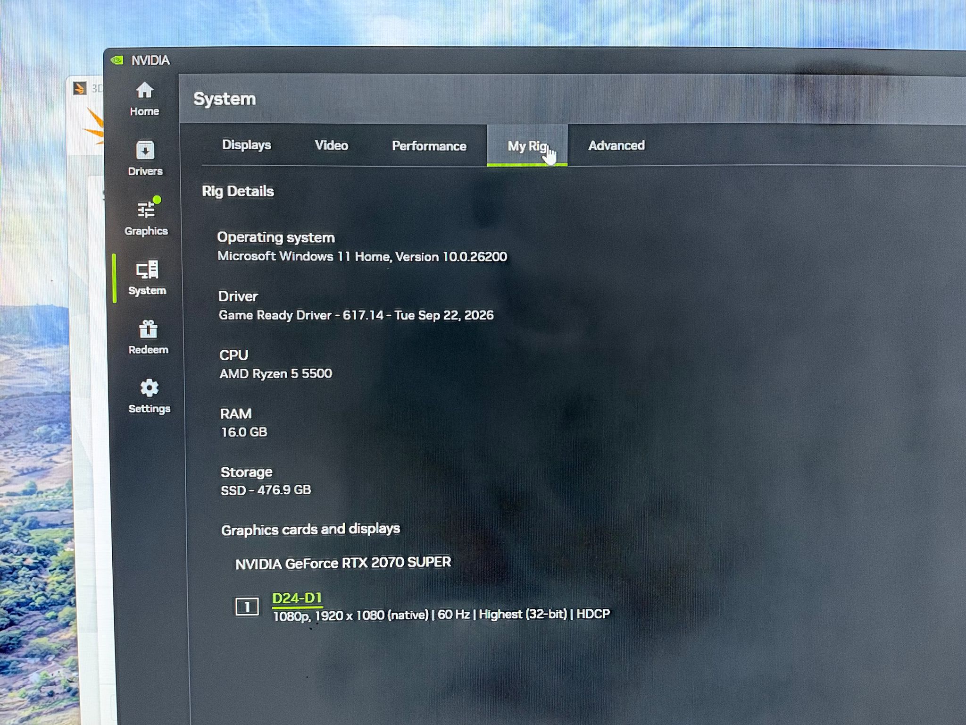Click the Driver label

coord(238,296)
